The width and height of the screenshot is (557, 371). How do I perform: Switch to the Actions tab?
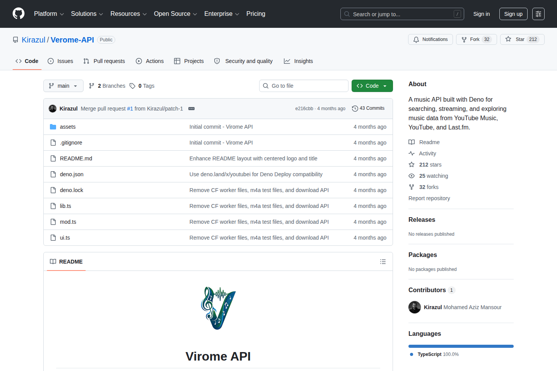coord(150,61)
